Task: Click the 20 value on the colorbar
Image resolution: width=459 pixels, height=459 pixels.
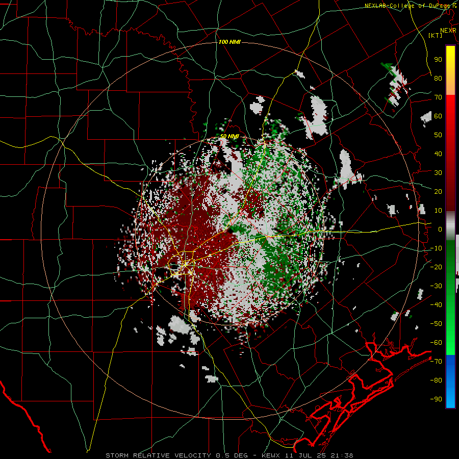Action: click(438, 192)
